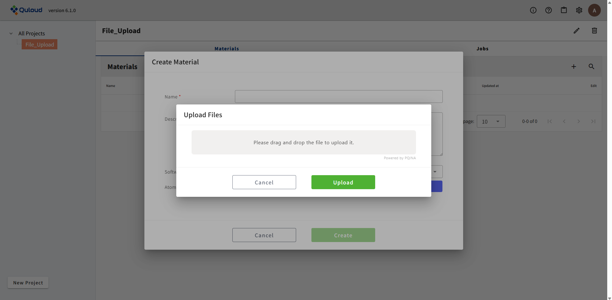Click the trash delete project icon

[x=594, y=31]
